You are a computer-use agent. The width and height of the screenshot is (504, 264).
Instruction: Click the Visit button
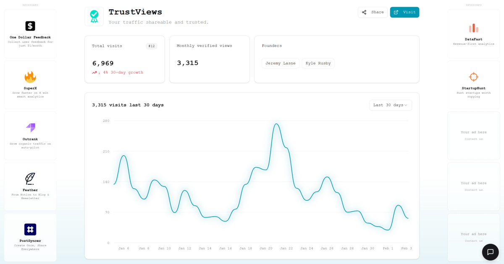pos(404,12)
